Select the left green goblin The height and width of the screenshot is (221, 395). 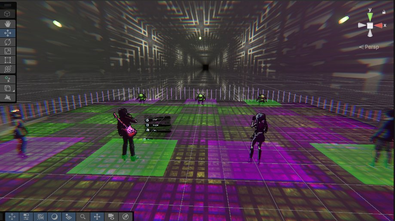(141, 98)
